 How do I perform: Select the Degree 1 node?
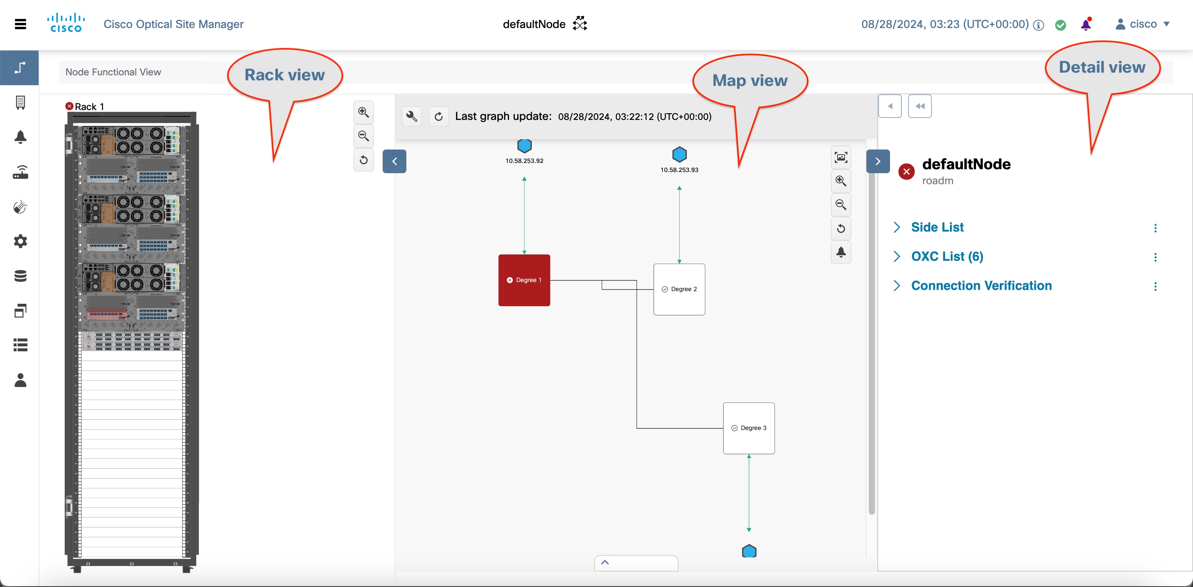(x=524, y=280)
